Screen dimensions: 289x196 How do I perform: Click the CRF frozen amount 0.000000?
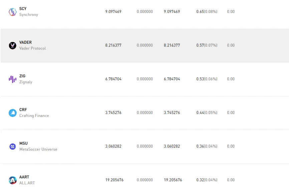coord(145,113)
